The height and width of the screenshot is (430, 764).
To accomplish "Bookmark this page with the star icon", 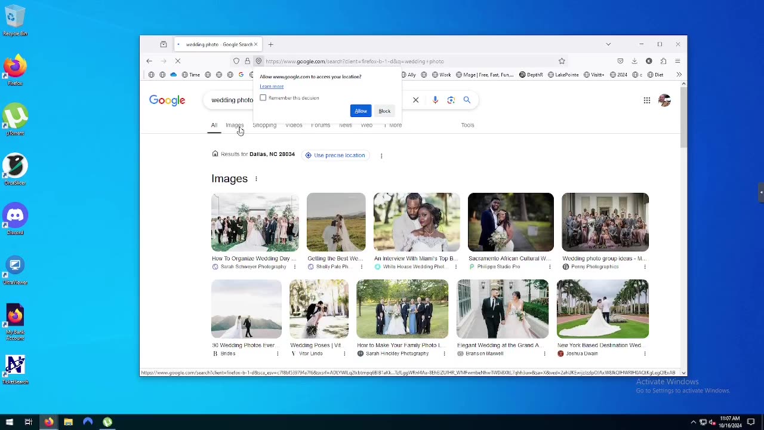I will point(562,61).
